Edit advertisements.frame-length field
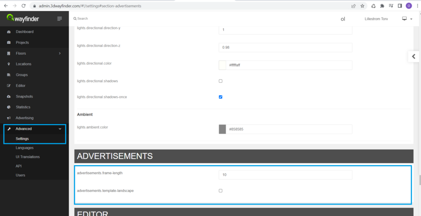 [x=285, y=175]
